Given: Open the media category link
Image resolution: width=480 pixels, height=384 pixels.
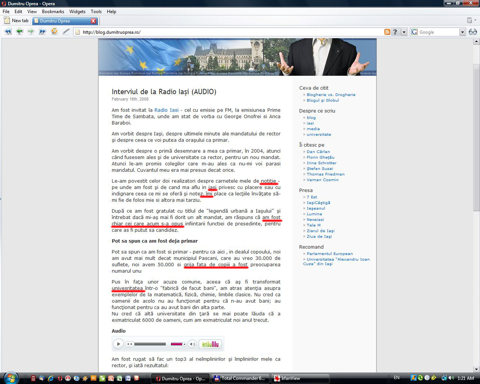Looking at the screenshot, I should (313, 129).
